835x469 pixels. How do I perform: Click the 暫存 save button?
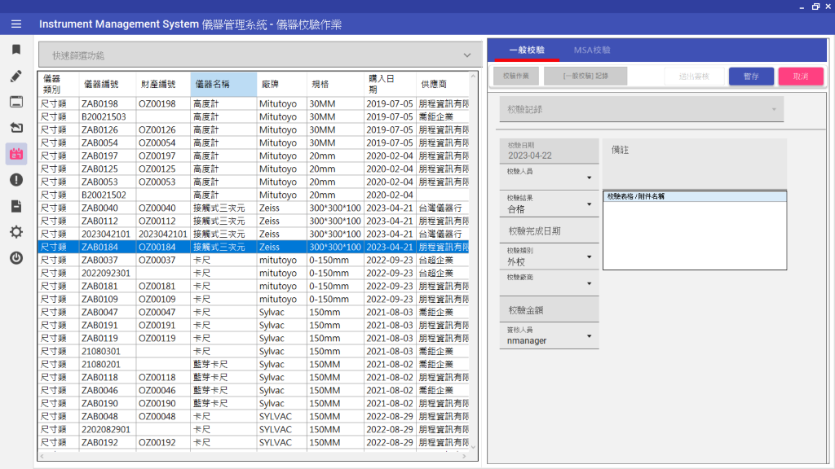[x=750, y=75]
